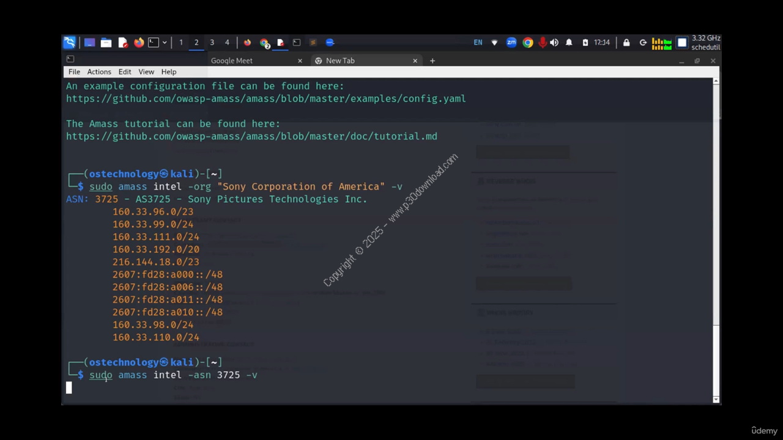Image resolution: width=783 pixels, height=440 pixels.
Task: Switch to workspace 1
Action: pos(180,42)
